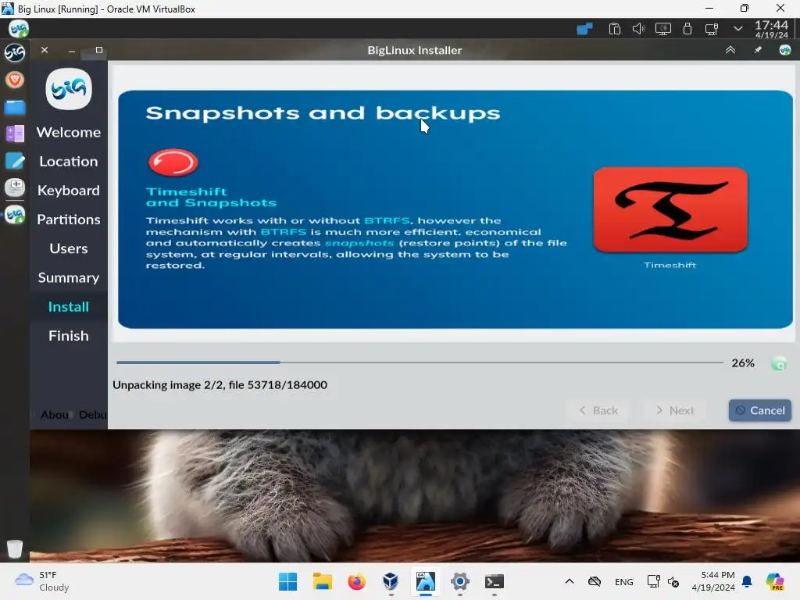Click the Unpacking image status text
The width and height of the screenshot is (800, 600).
coord(220,384)
